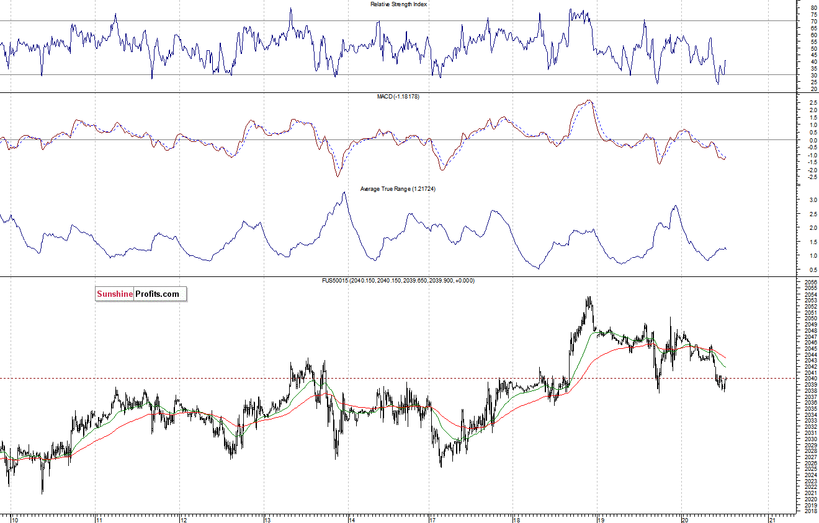The height and width of the screenshot is (523, 819).
Task: Click the Relative Strength Index panel title
Action: click(x=398, y=4)
